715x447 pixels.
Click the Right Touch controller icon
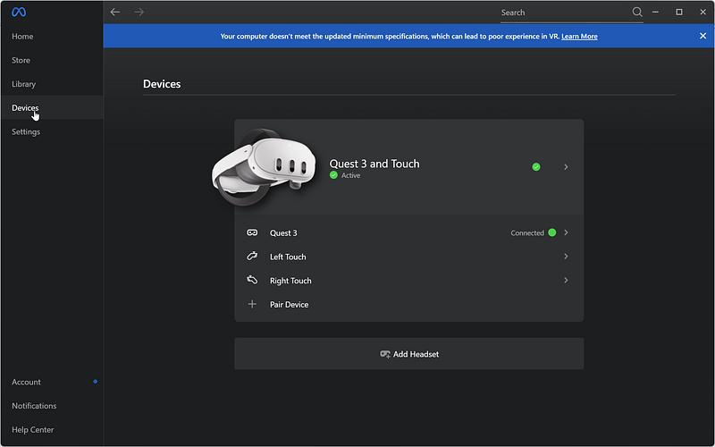(252, 280)
